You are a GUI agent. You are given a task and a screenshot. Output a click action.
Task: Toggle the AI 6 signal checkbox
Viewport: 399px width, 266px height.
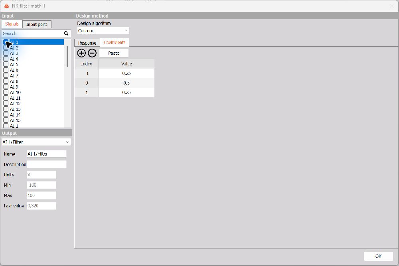tap(6, 70)
